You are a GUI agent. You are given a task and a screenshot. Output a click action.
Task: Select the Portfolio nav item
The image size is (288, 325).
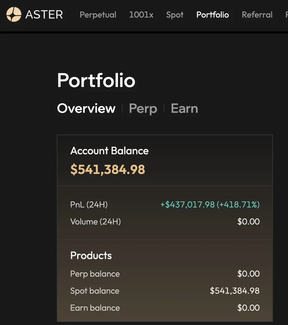click(x=213, y=15)
